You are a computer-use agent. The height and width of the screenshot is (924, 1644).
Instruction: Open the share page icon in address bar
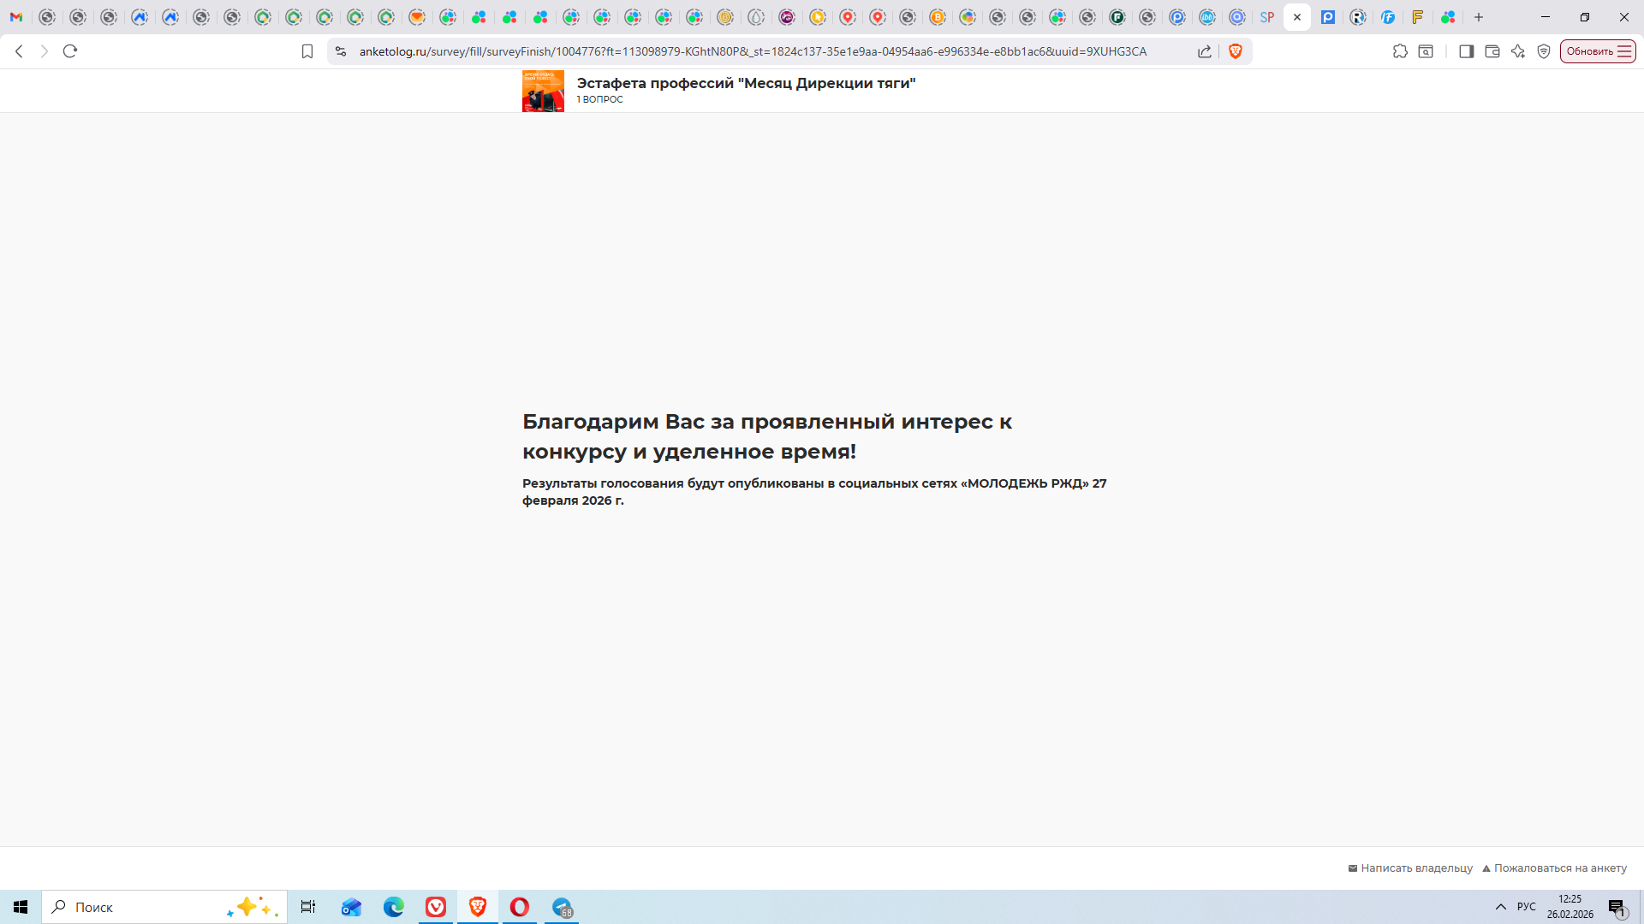pyautogui.click(x=1205, y=51)
